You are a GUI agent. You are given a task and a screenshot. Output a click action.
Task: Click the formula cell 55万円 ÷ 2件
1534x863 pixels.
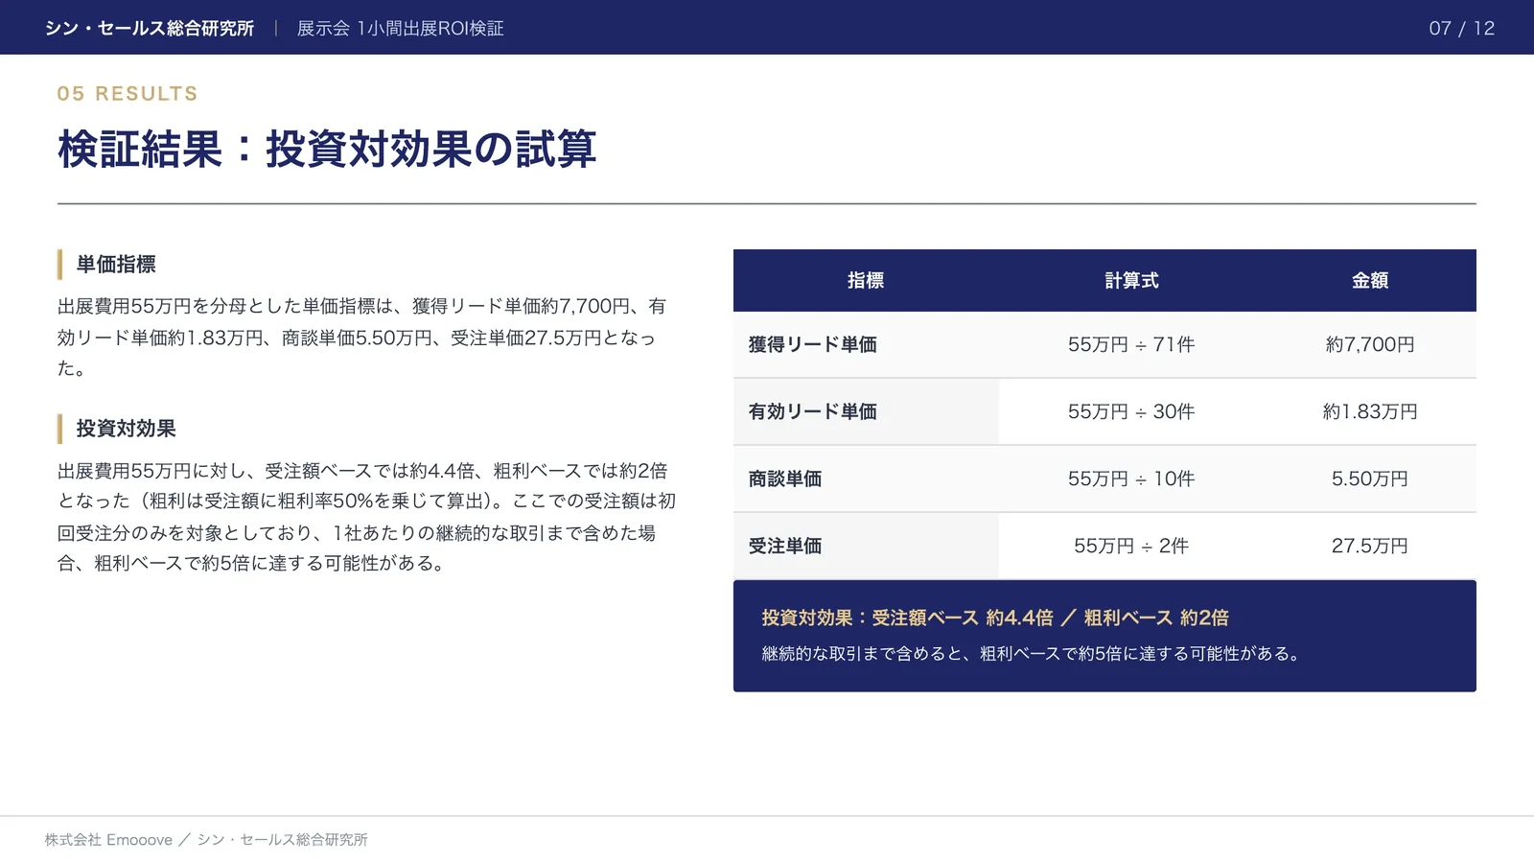coord(1131,546)
